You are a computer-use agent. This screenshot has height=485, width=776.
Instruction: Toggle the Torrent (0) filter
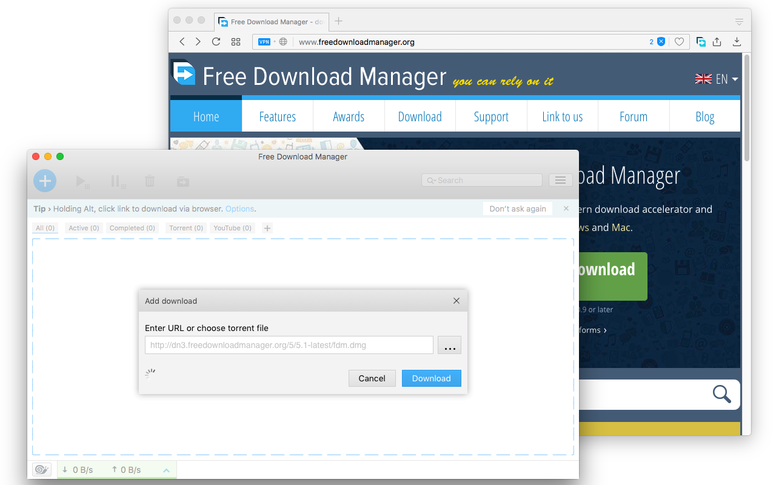pos(186,228)
